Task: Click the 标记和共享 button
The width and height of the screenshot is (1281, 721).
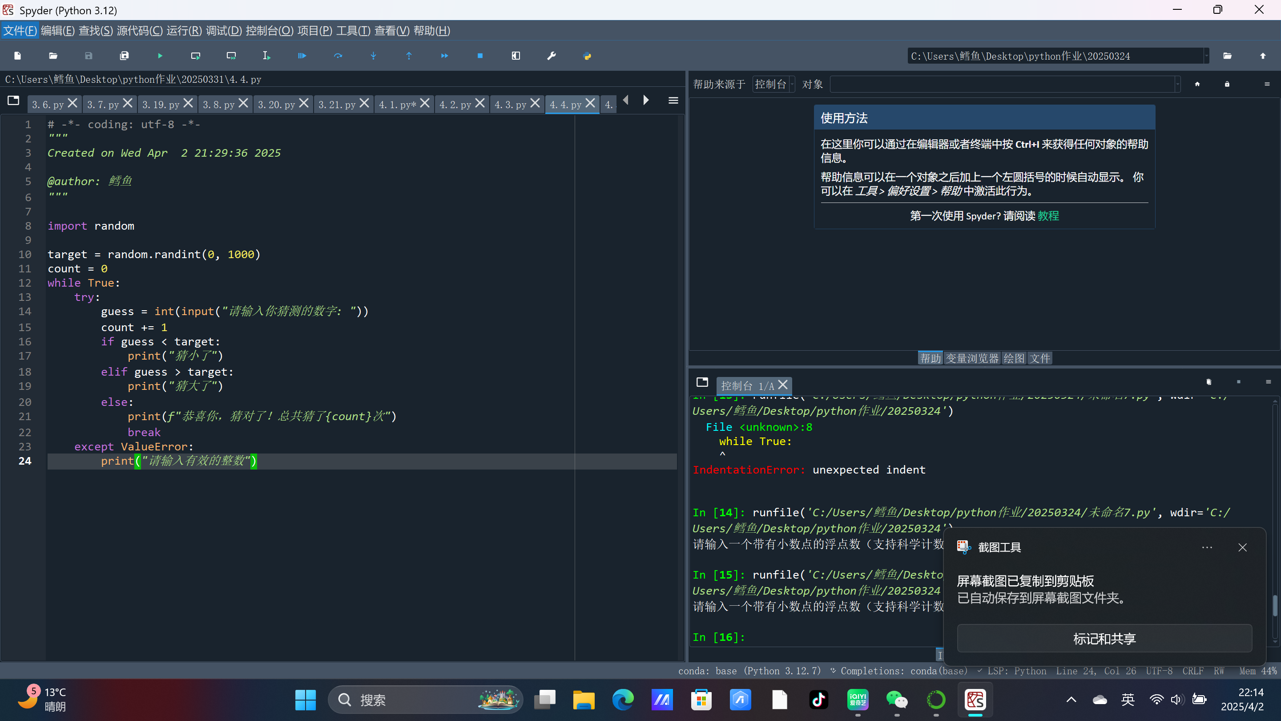Action: tap(1104, 638)
